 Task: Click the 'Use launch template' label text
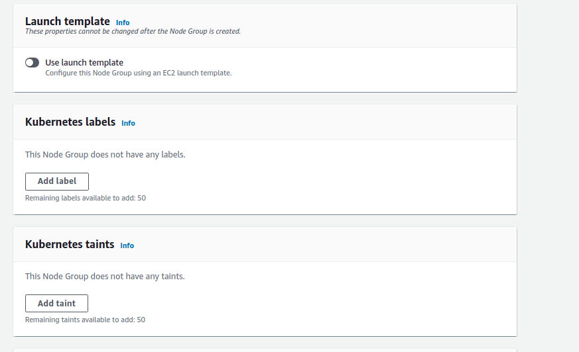84,63
